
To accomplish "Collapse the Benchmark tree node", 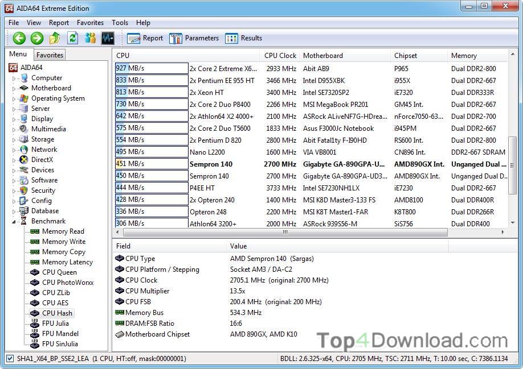I will click(x=14, y=222).
